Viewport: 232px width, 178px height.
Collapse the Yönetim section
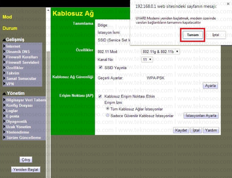14,93
